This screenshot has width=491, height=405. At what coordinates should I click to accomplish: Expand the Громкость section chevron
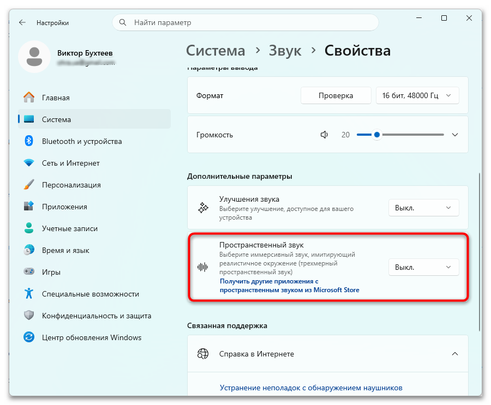click(x=455, y=135)
